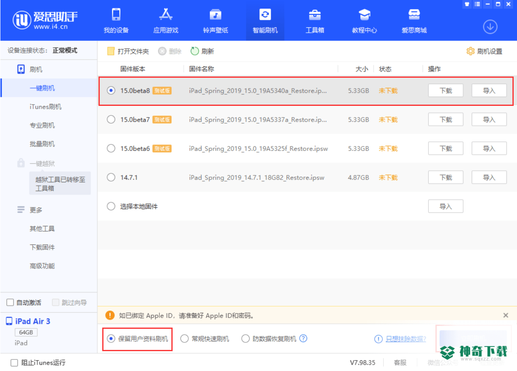Image resolution: width=517 pixels, height=371 pixels.
Task: Click the 状态 column header
Action: 385,69
